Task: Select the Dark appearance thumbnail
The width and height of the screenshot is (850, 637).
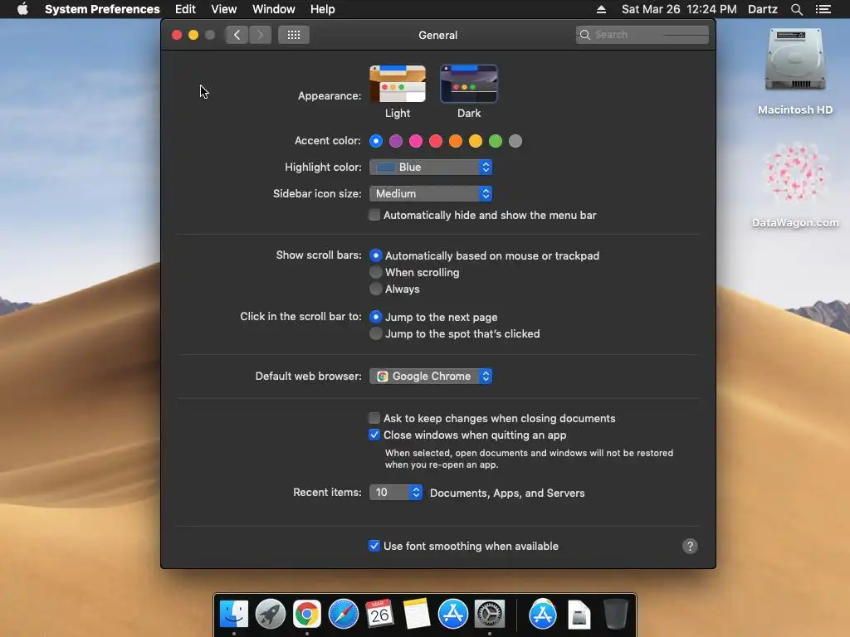Action: 469,84
